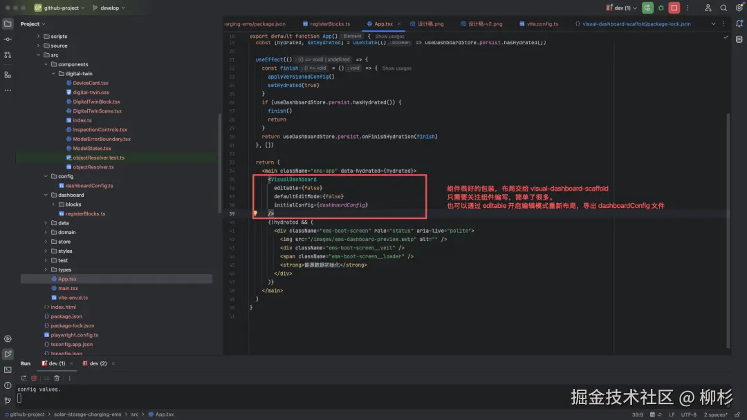This screenshot has height=420, width=747.
Task: Show hidden editor tabs chevron
Action: click(x=713, y=23)
